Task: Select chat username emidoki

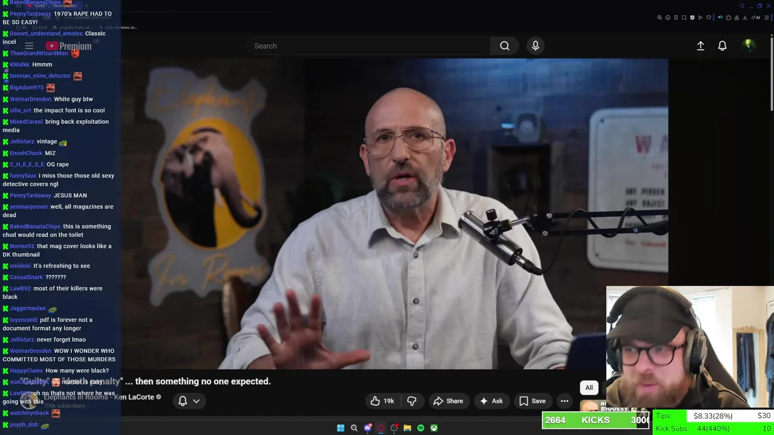Action: [x=20, y=266]
